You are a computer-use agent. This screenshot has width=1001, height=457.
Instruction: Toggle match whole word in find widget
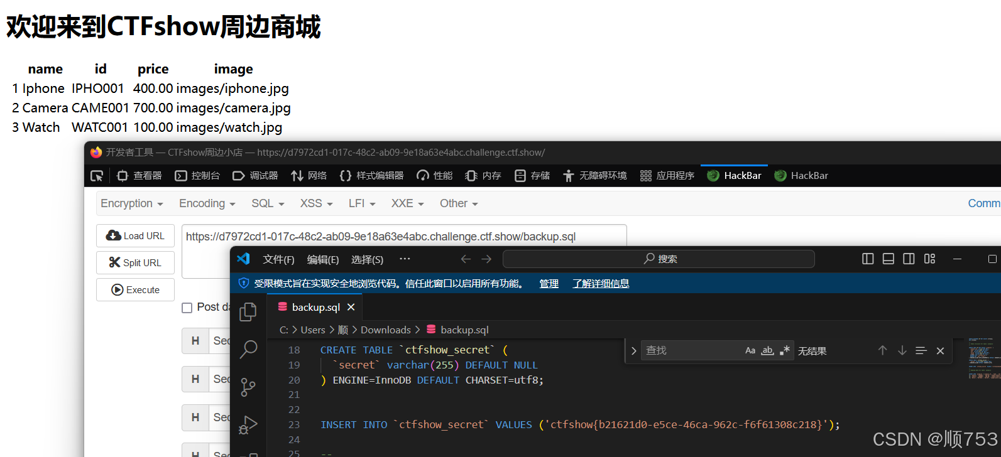[767, 350]
